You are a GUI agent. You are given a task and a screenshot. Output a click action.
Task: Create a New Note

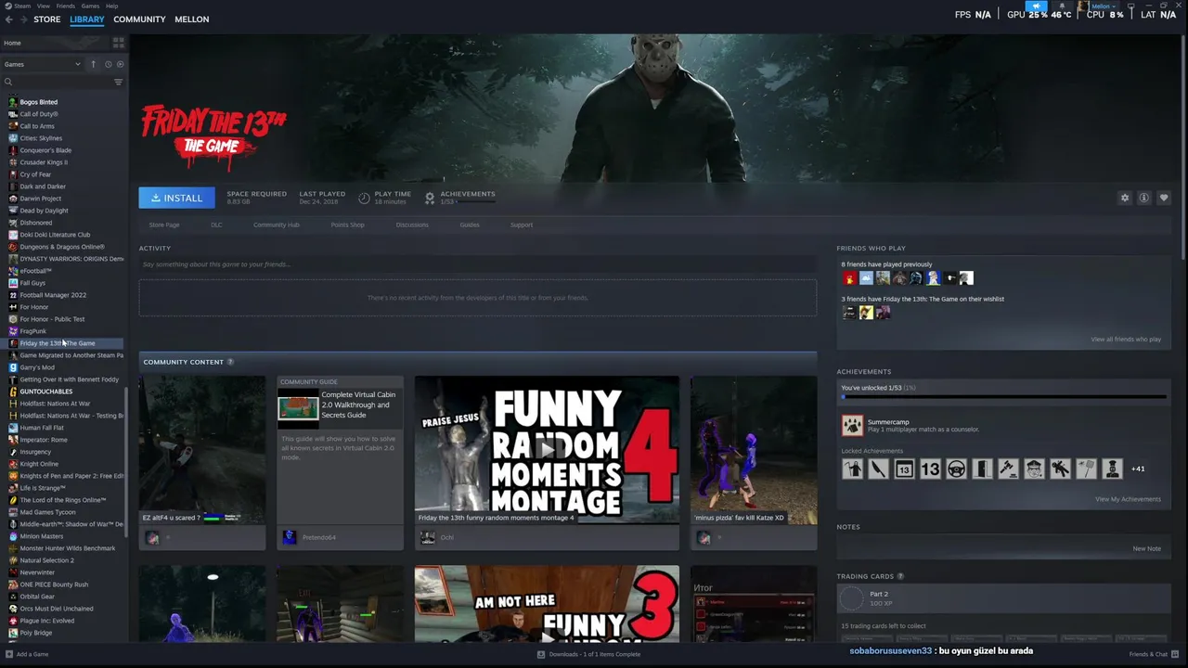(1146, 548)
